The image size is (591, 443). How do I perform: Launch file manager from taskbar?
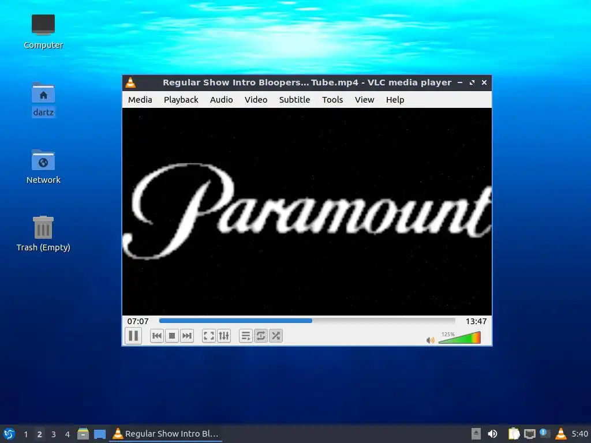pos(83,434)
